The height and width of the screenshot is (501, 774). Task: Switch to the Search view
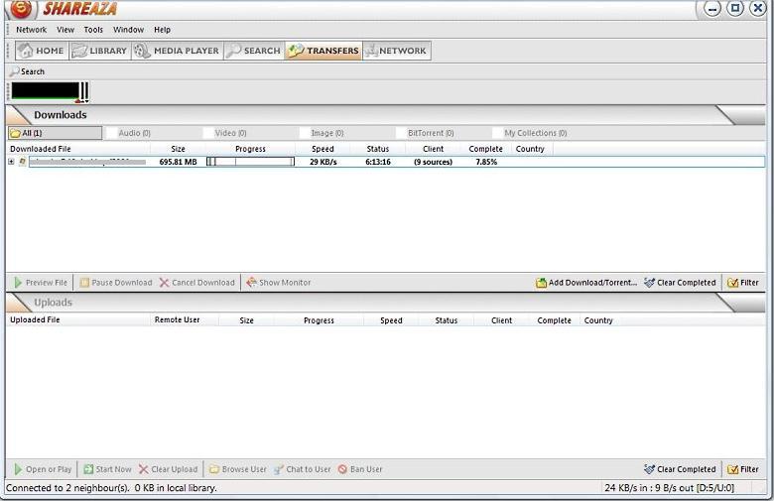[x=253, y=51]
